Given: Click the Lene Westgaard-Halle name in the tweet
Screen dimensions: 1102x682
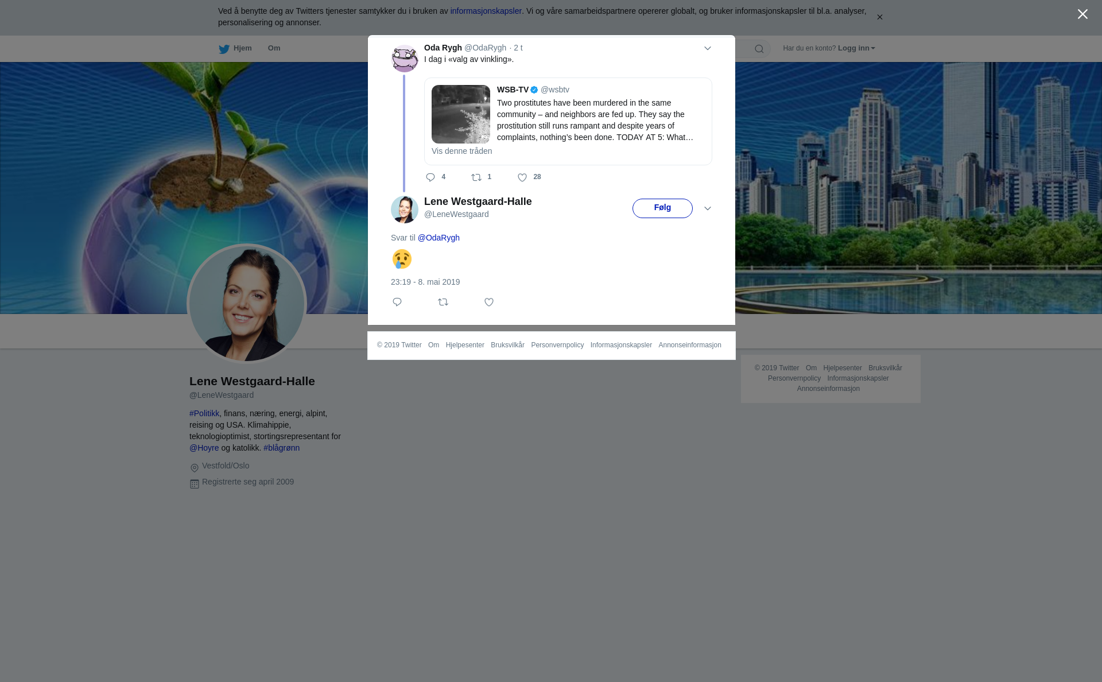Looking at the screenshot, I should click(x=478, y=201).
